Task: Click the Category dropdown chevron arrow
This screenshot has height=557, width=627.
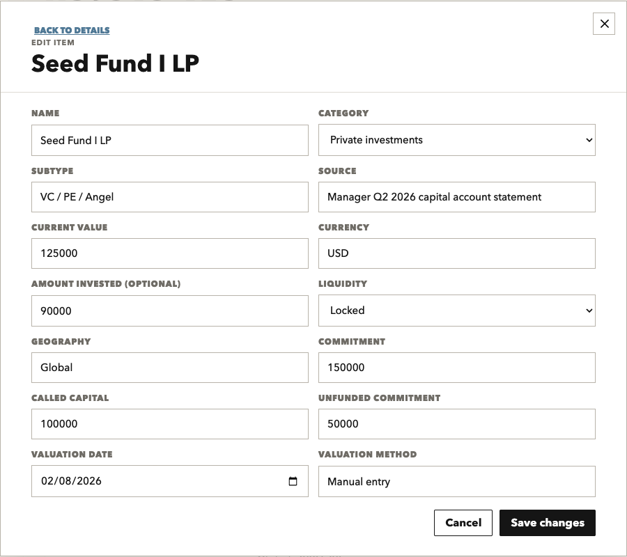Action: pos(589,140)
